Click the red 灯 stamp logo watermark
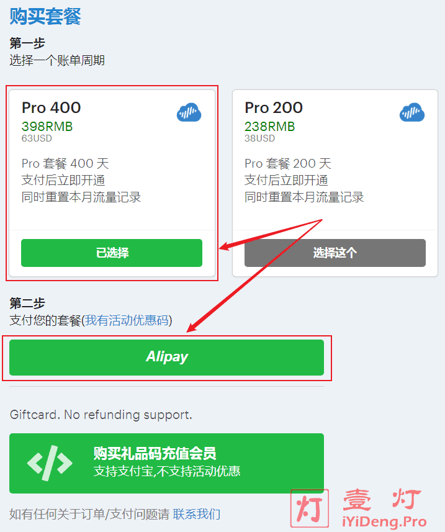 (310, 508)
